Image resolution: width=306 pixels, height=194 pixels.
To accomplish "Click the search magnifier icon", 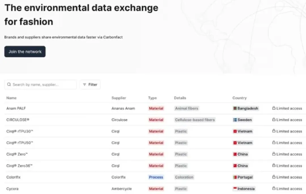I will pos(9,84).
